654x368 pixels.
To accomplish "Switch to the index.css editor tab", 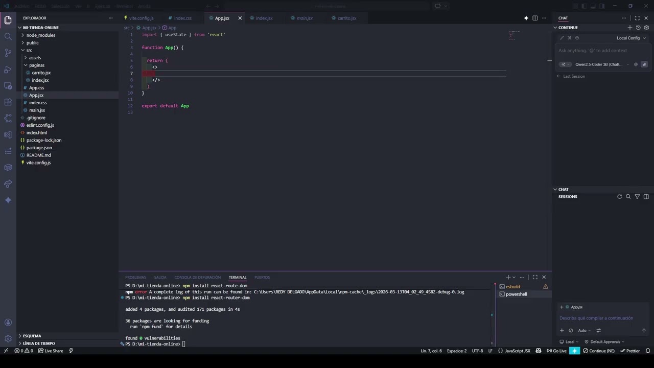I will (182, 18).
